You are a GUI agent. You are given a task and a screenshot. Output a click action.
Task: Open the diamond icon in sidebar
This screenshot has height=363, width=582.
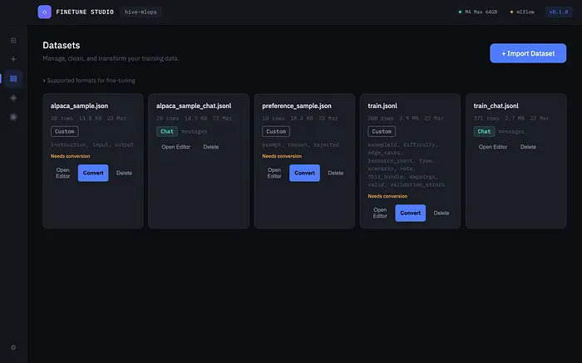[13, 98]
